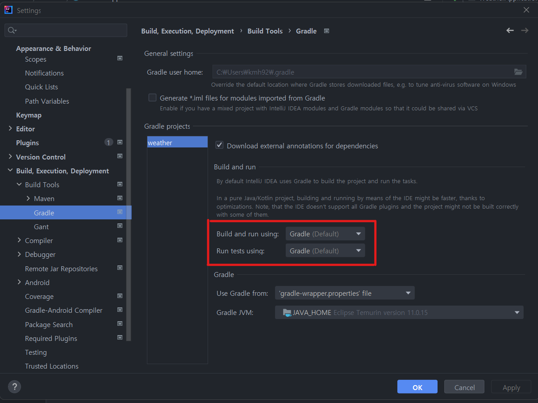Click the Cancel button
Image resolution: width=538 pixels, height=403 pixels.
pos(464,387)
